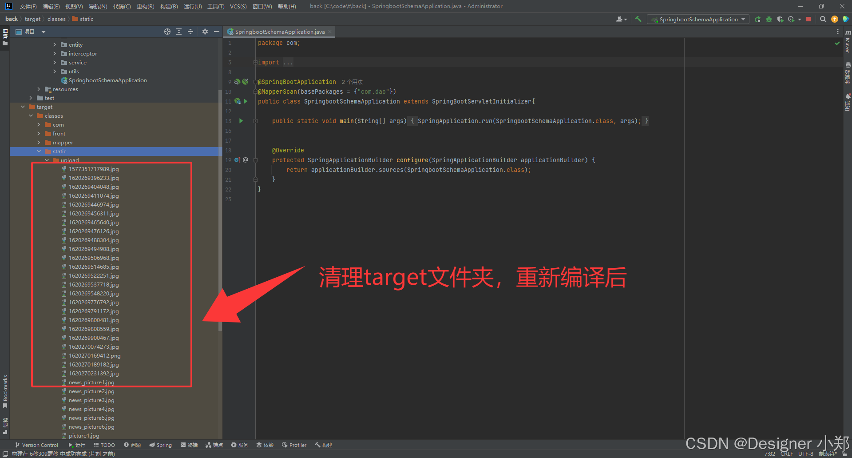
Task: Open the notifications tool window on right
Action: [848, 102]
